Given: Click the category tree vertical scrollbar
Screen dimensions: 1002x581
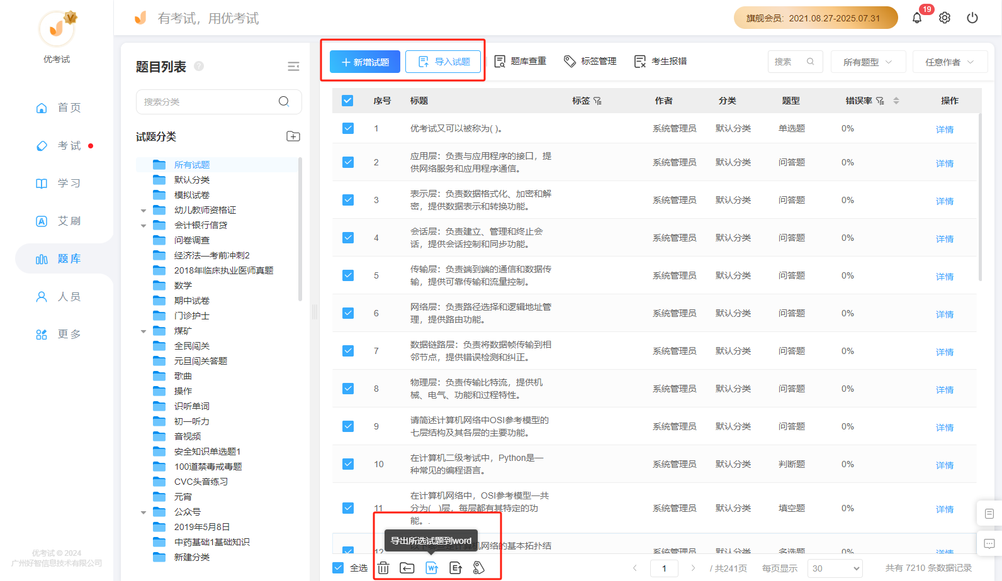Looking at the screenshot, I should coord(300,230).
